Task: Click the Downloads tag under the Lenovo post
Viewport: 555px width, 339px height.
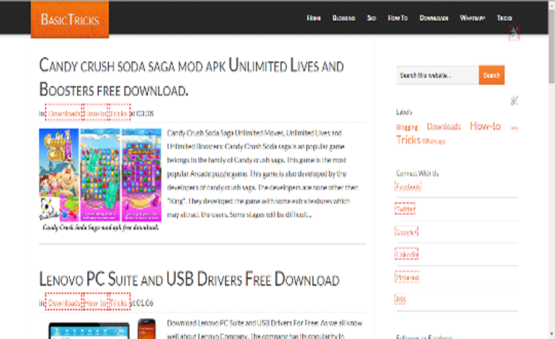Action: [64, 303]
